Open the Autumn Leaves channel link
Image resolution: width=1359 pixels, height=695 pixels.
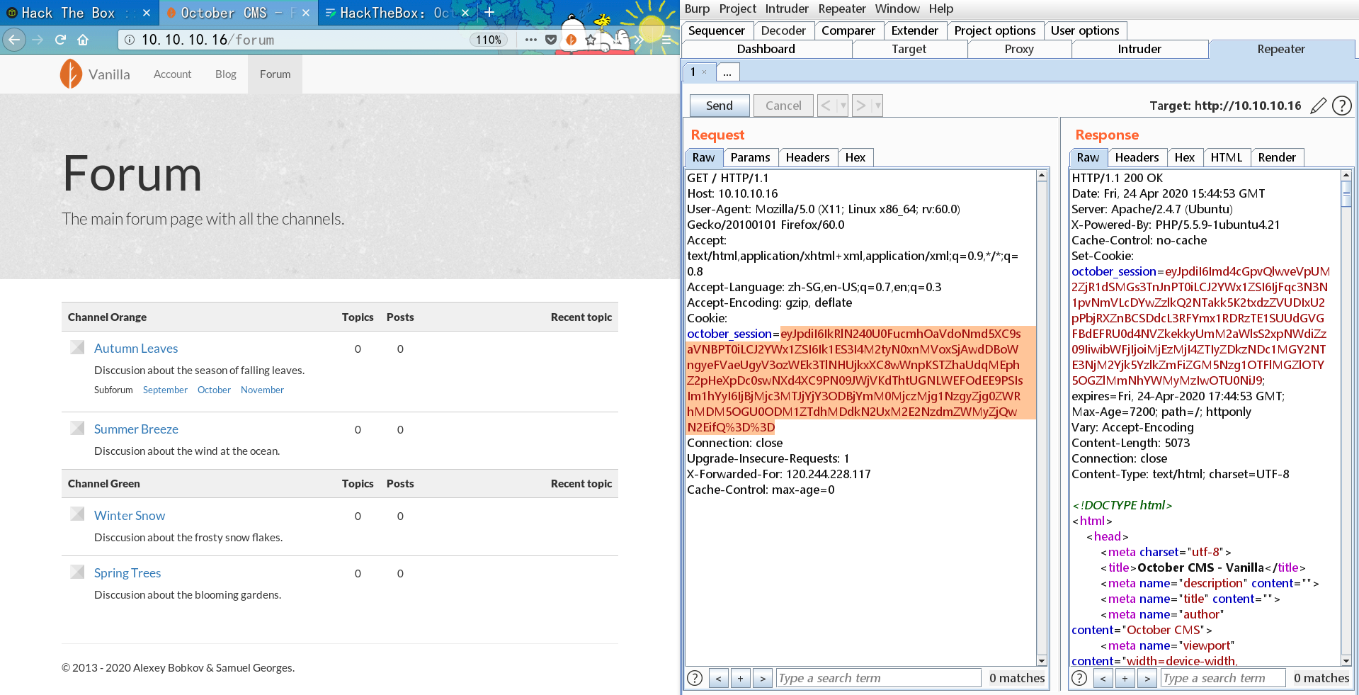pos(136,349)
